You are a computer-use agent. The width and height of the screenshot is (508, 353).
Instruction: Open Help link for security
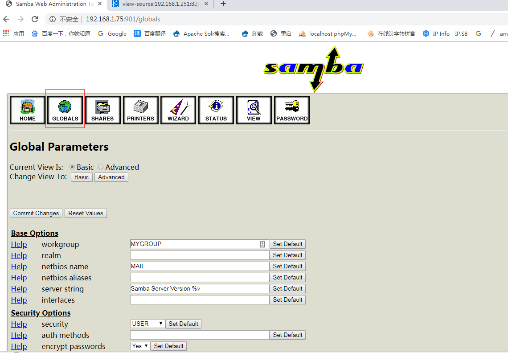[x=19, y=324]
